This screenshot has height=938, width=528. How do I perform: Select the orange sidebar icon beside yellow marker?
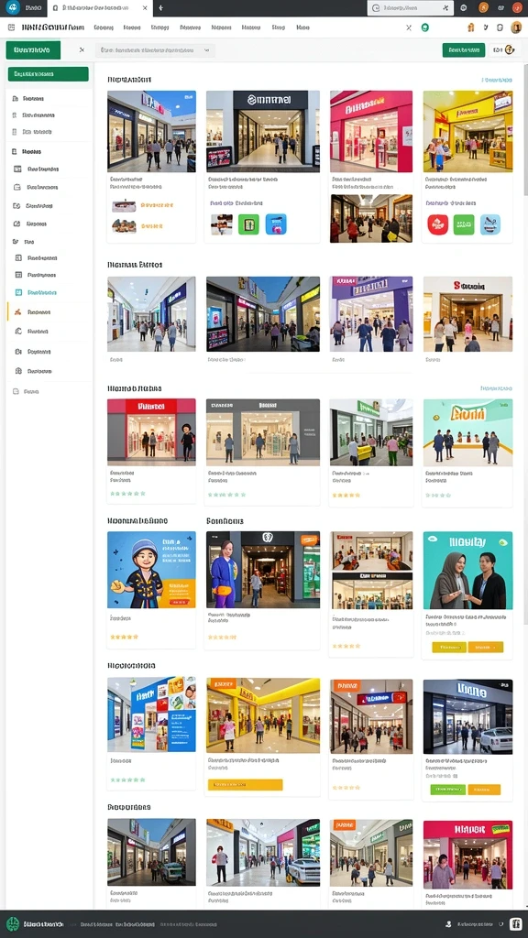(x=18, y=311)
